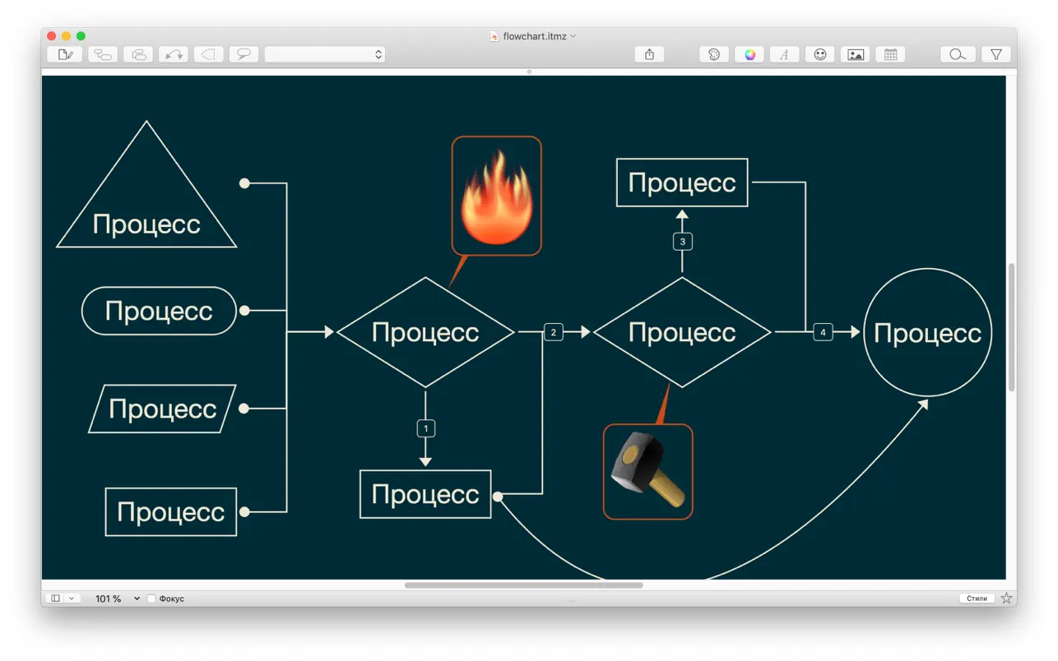Click the add connection arrow tool
Screen dimensions: 1058x661
tap(174, 55)
